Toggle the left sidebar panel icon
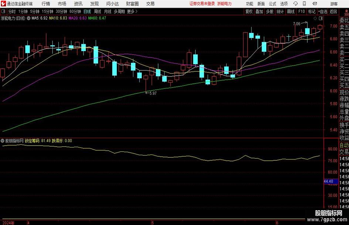This screenshot has height=225, width=349. (x=3, y=11)
